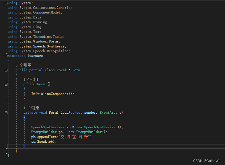The width and height of the screenshot is (225, 165).
Task: Click the Form1_Load method name
Action: [59, 113]
